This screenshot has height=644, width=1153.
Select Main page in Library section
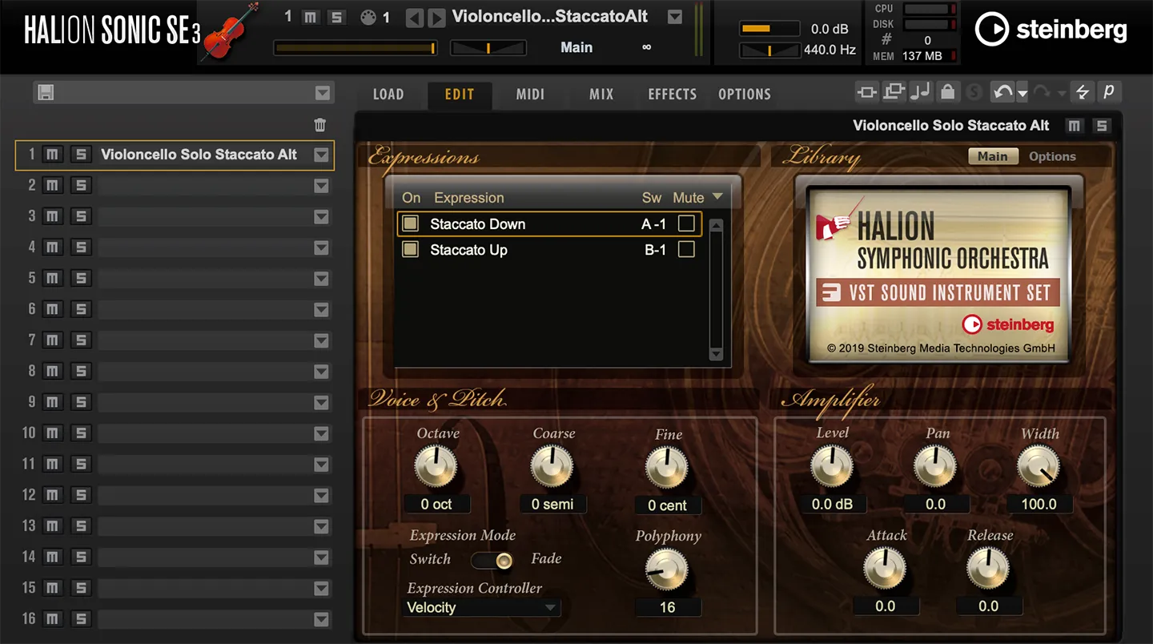tap(993, 156)
